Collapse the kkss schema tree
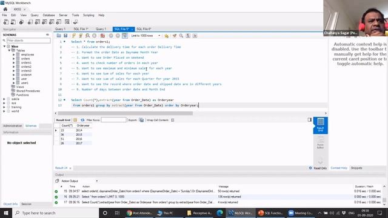Image resolution: width=388 pixels, height=218 pixels. pos(4,47)
